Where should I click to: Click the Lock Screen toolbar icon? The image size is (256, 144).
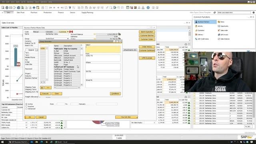pos(38,8)
